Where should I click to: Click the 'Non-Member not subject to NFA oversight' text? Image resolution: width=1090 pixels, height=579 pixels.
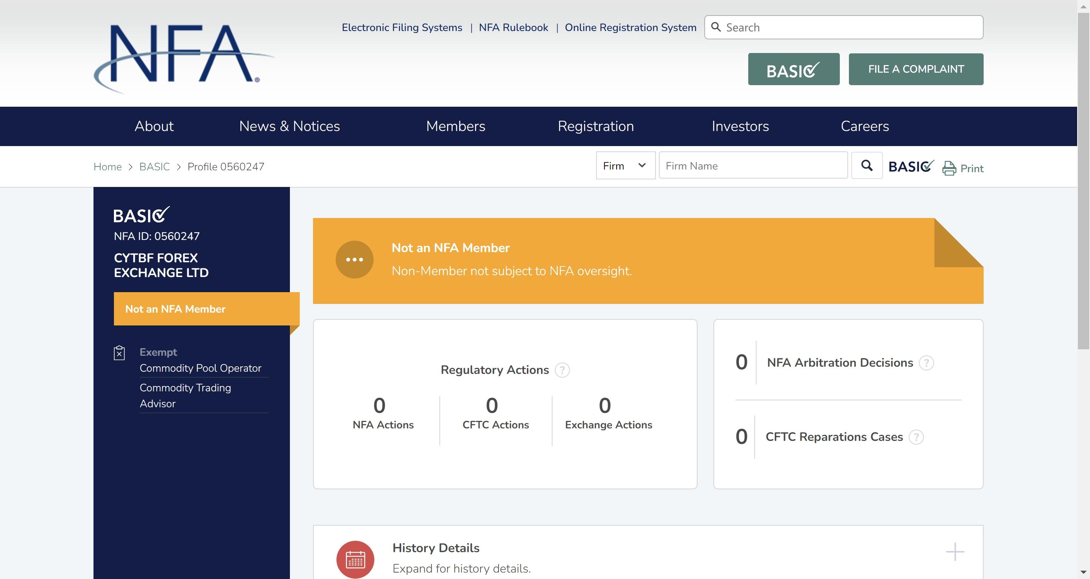512,271
